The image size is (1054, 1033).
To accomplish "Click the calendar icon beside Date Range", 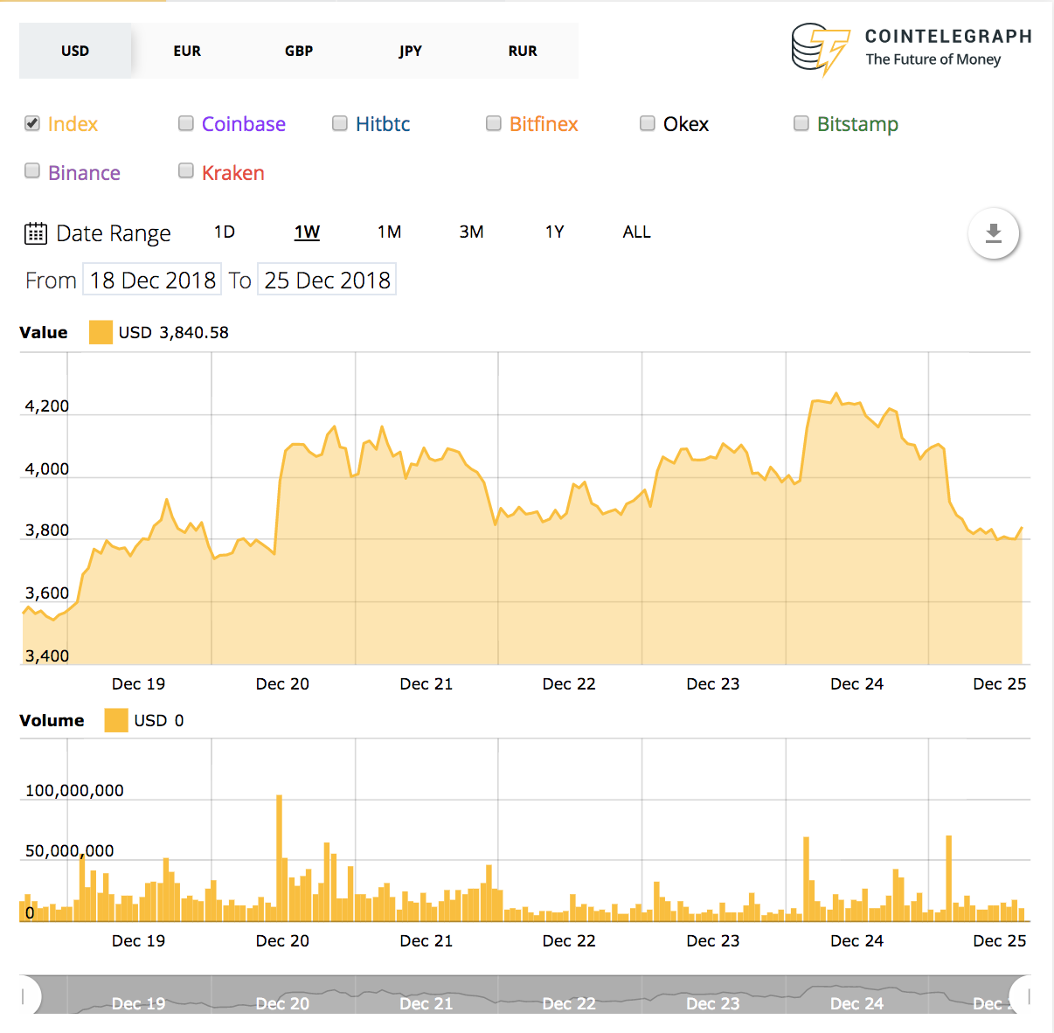I will coord(36,233).
